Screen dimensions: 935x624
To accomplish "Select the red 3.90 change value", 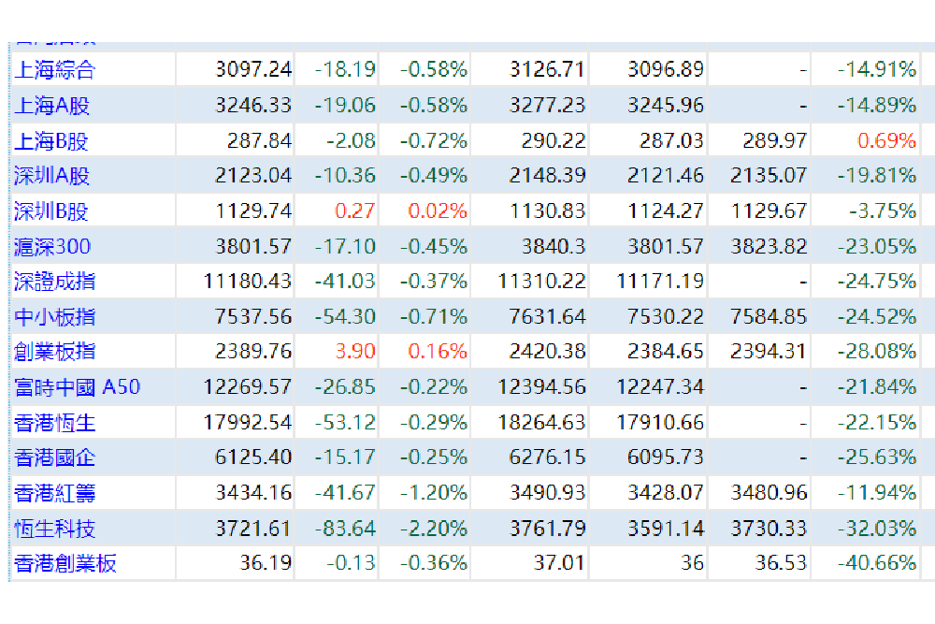I will (354, 352).
